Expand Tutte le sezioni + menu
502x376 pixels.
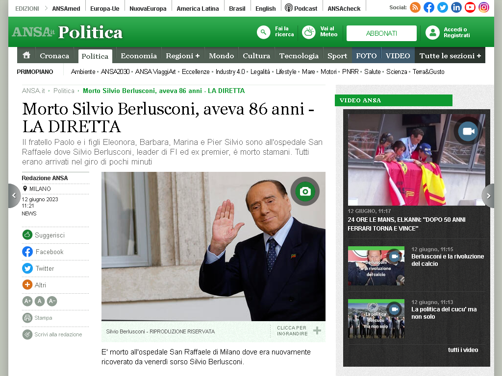pos(450,56)
